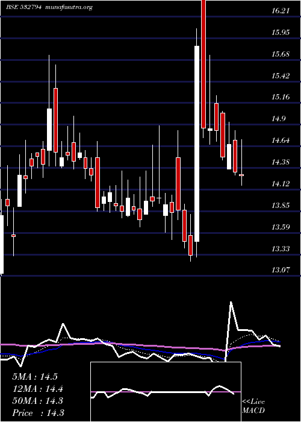Viewport: 301px width, 422px height.
Task: Select the 13.85 price axis label
Action: (x=281, y=206)
